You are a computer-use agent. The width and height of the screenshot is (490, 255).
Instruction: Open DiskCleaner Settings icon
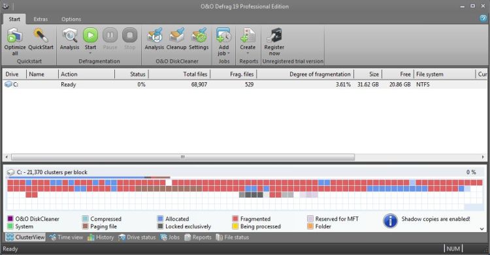point(199,35)
